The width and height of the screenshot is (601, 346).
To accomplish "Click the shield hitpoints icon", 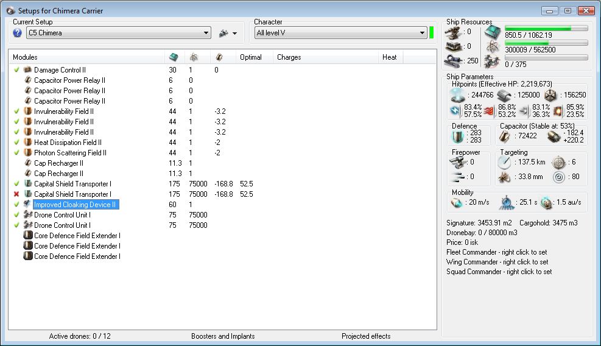I will click(457, 95).
